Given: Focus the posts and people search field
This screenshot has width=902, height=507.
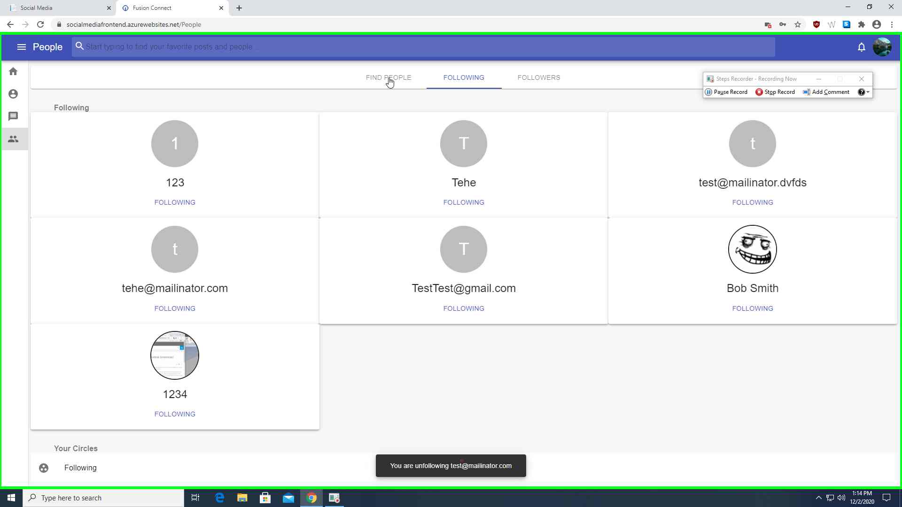Looking at the screenshot, I should [x=423, y=47].
